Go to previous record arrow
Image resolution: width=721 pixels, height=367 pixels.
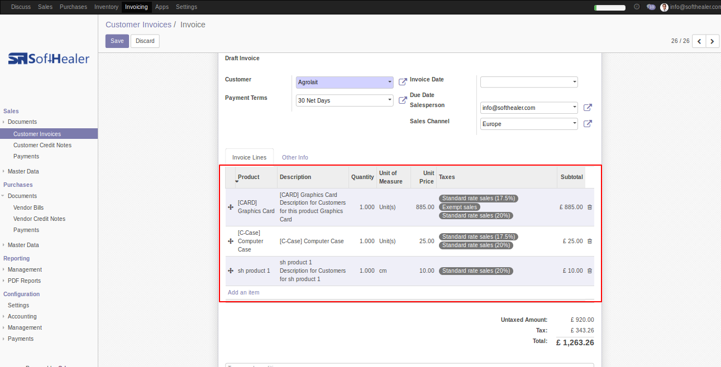(x=699, y=41)
